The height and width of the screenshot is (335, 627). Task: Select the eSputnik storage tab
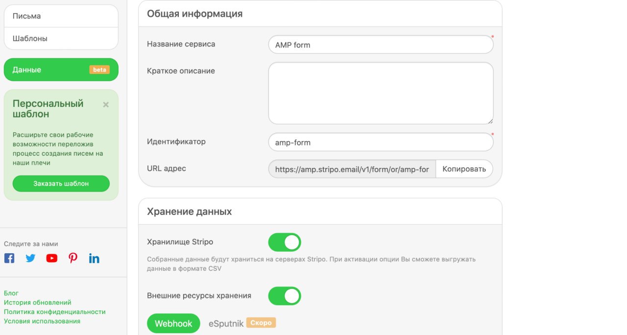tap(226, 323)
